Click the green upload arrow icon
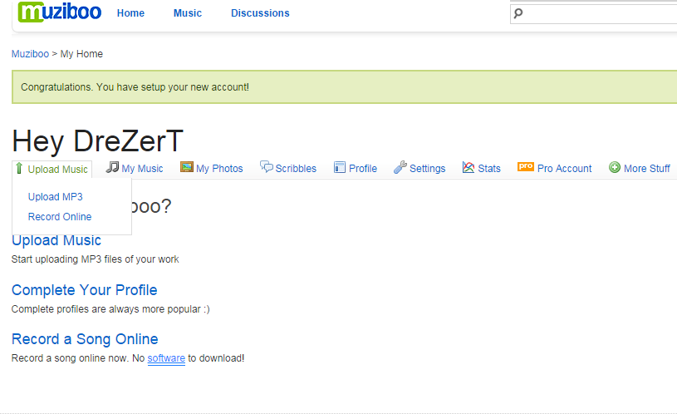 (x=18, y=168)
